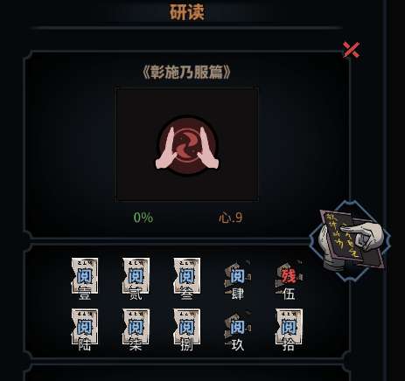Click the 心.9 stat label
This screenshot has width=405, height=381.
pyautogui.click(x=230, y=218)
